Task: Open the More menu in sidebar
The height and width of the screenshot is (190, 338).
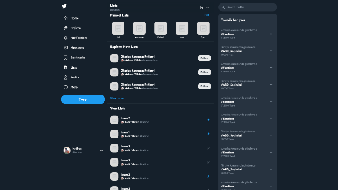Action: [70, 87]
